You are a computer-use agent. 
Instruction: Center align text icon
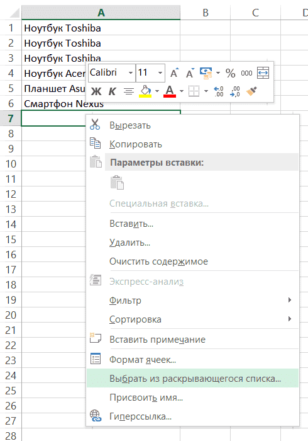pos(129,91)
